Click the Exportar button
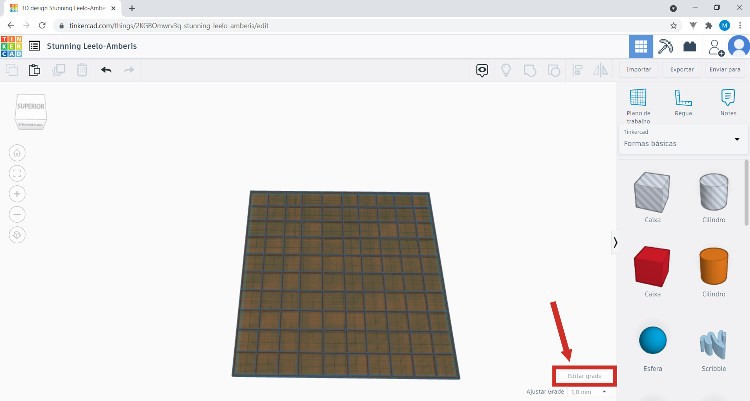Viewport: 750px width, 401px height. (682, 70)
